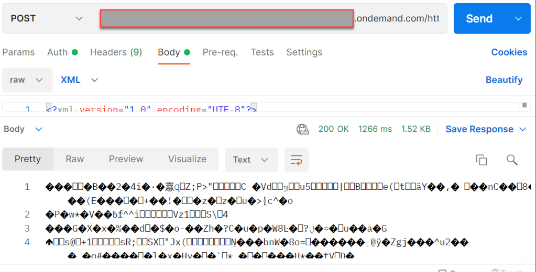This screenshot has height=272, width=536.
Task: Click the network globe icon near status
Action: [302, 129]
